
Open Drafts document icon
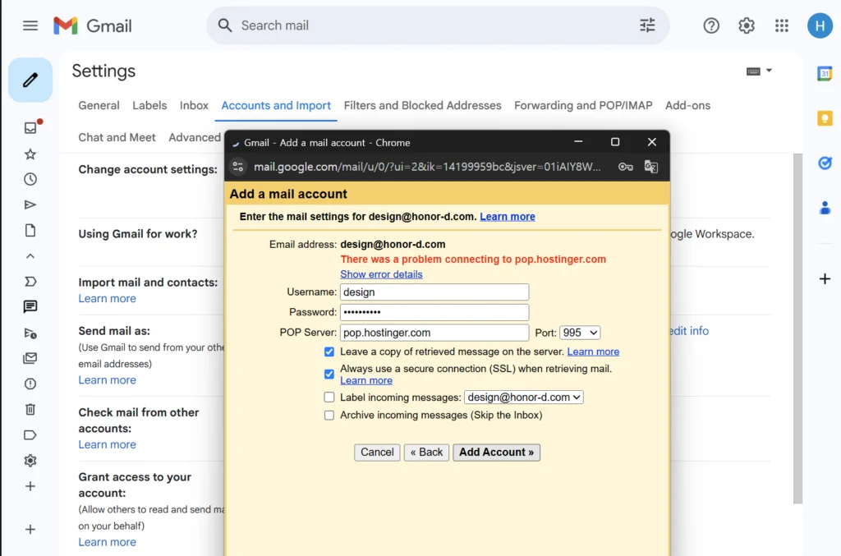30,231
